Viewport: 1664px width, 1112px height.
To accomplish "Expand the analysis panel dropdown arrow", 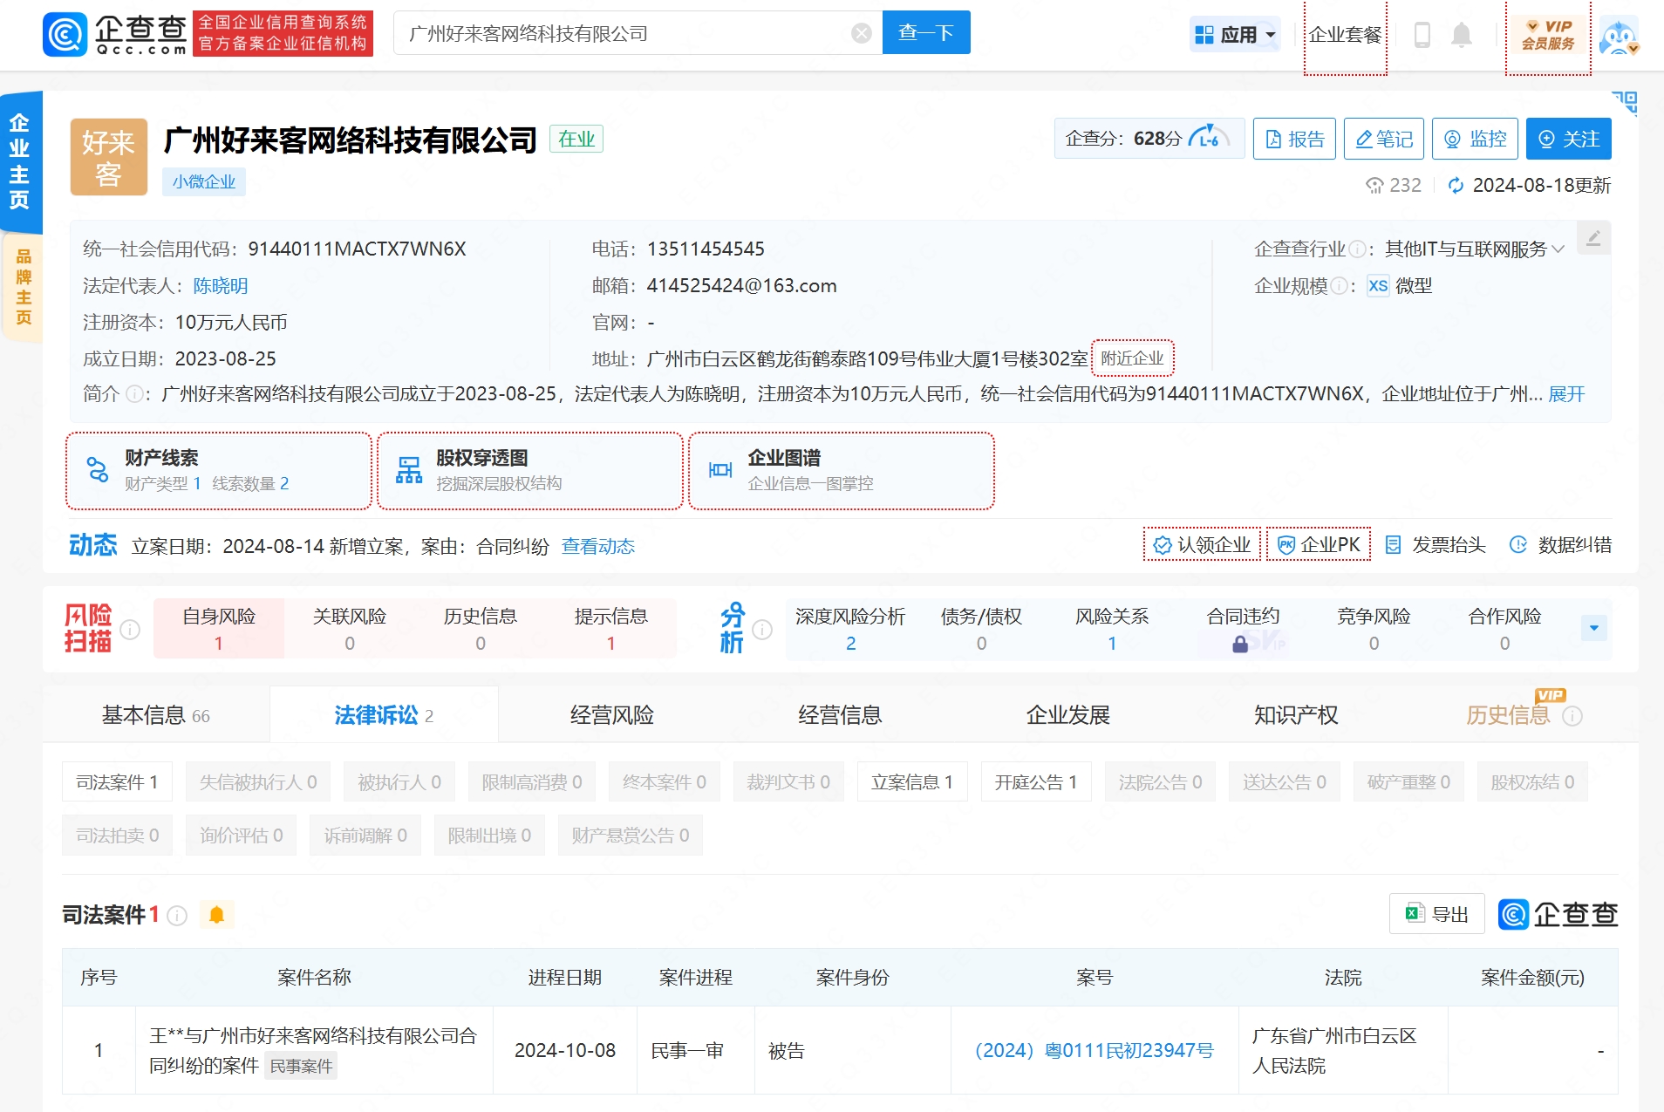I will pos(1594,628).
